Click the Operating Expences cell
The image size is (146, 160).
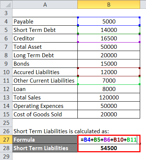45,106
